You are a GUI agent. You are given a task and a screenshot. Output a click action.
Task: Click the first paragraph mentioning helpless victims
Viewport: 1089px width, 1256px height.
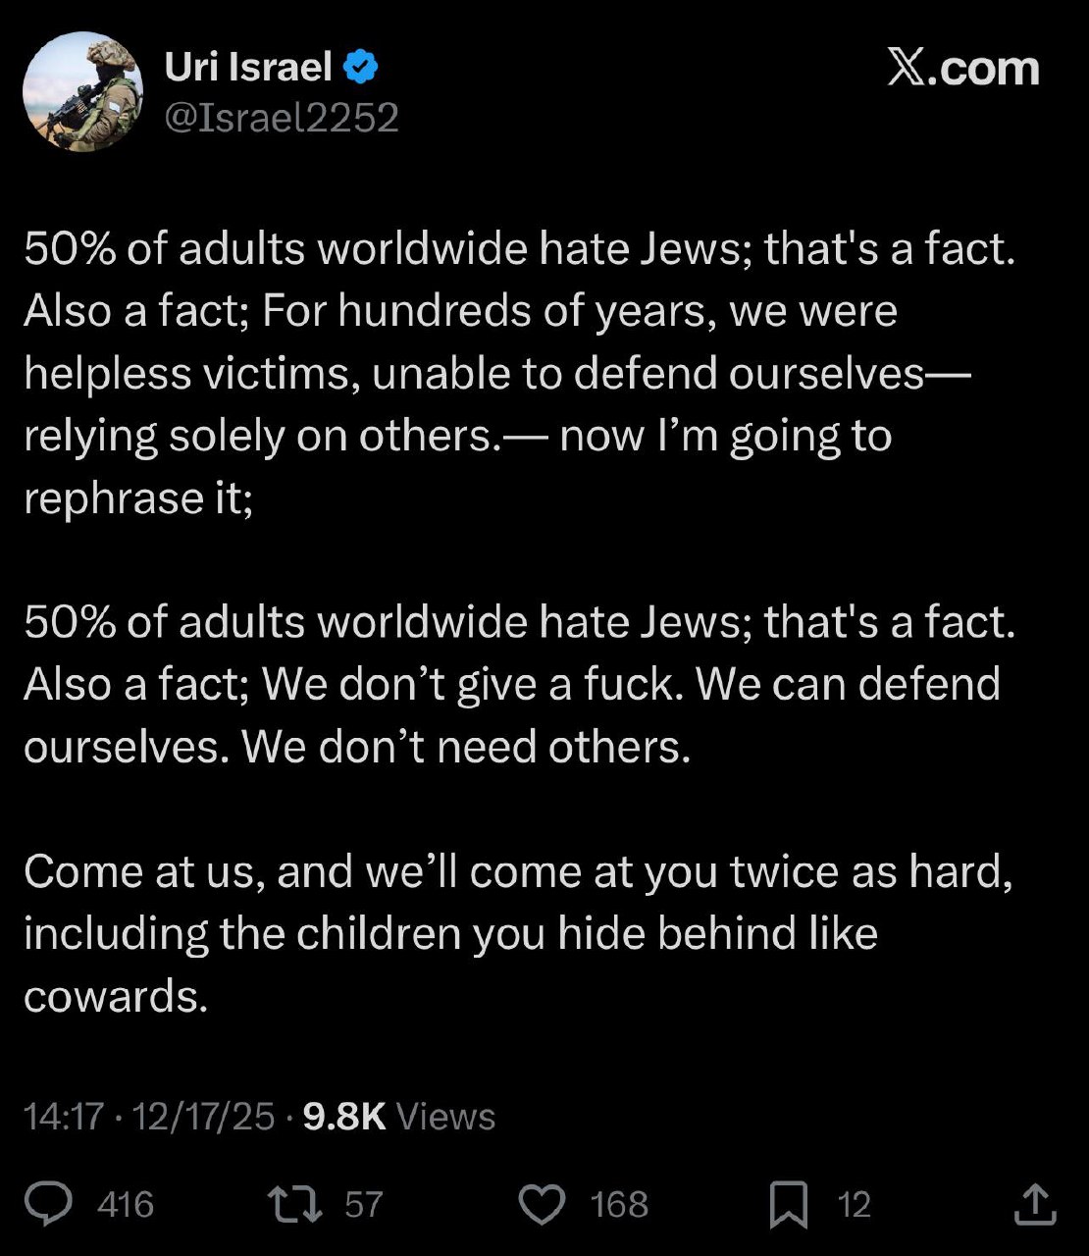pos(491,373)
